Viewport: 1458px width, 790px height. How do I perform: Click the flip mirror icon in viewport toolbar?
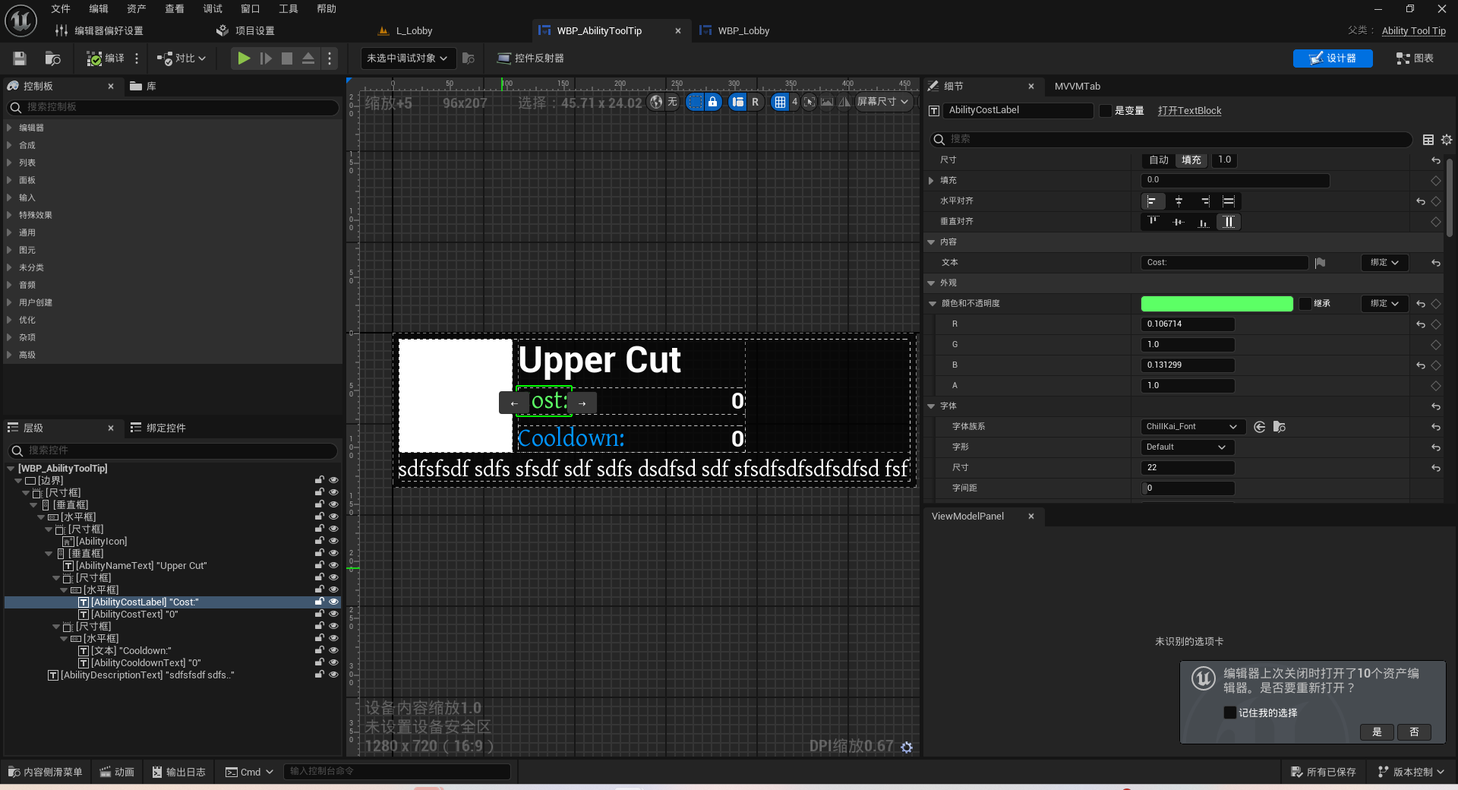[x=844, y=102]
